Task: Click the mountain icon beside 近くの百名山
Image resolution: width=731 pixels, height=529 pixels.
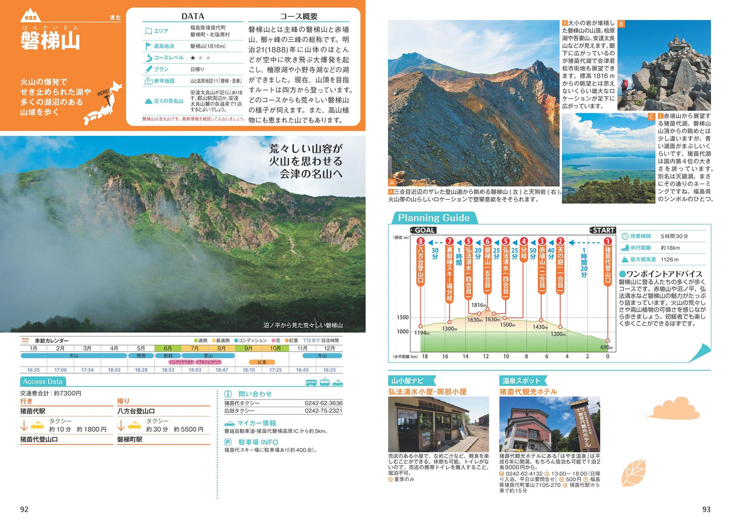Action: click(x=148, y=101)
